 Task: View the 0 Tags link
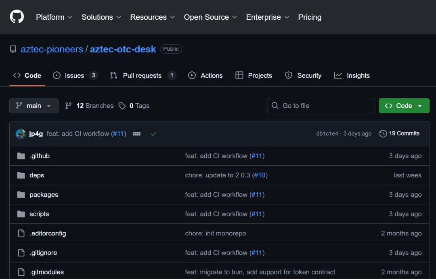click(134, 106)
